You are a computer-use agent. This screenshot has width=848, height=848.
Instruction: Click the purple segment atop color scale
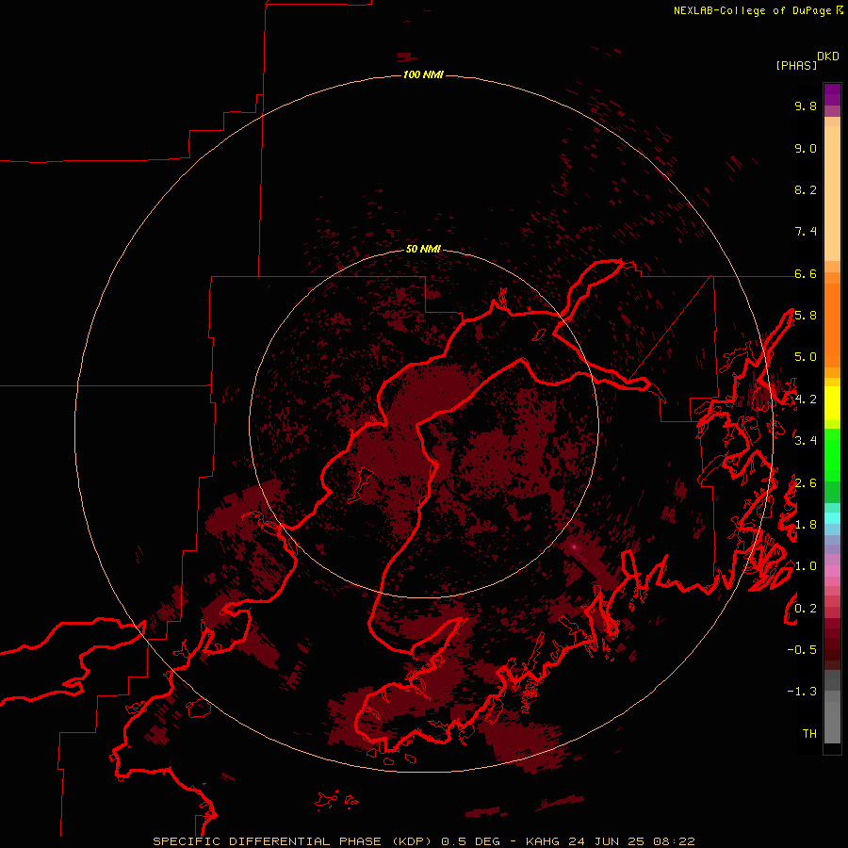pyautogui.click(x=832, y=95)
